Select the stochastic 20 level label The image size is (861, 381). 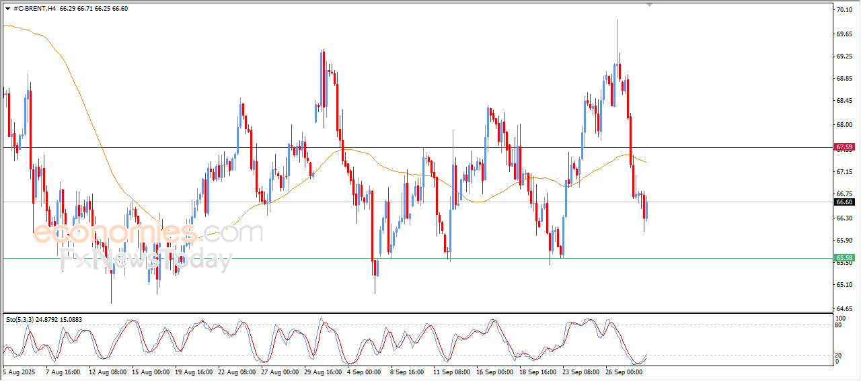[839, 355]
